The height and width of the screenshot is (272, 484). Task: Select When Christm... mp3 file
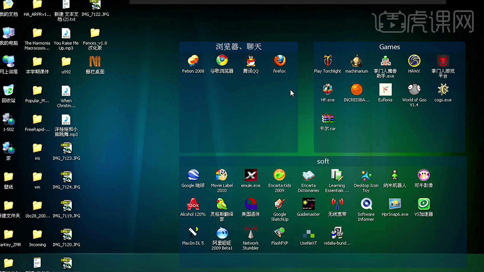66,90
